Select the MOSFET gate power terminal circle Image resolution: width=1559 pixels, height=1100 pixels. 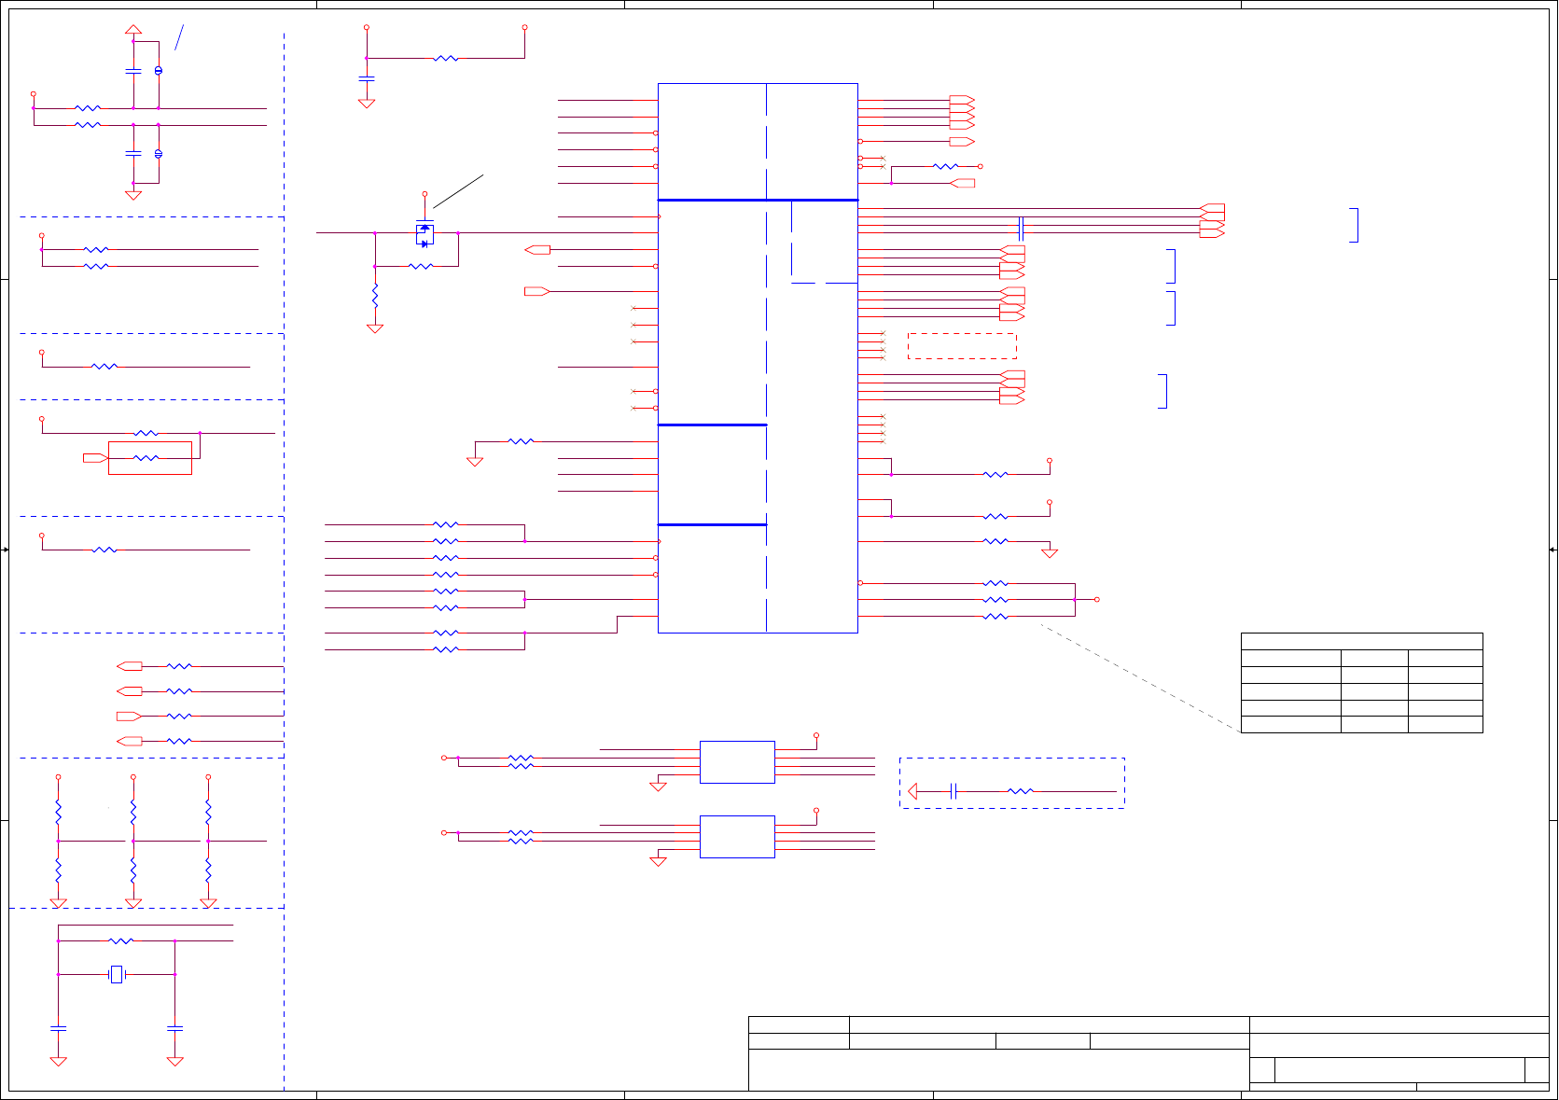[425, 194]
